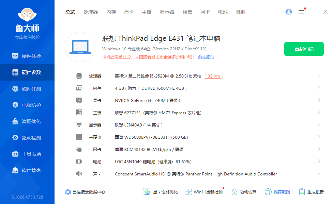The height and width of the screenshot is (204, 334).
Task: Click the laptop computer icon
Action: pos(80,47)
